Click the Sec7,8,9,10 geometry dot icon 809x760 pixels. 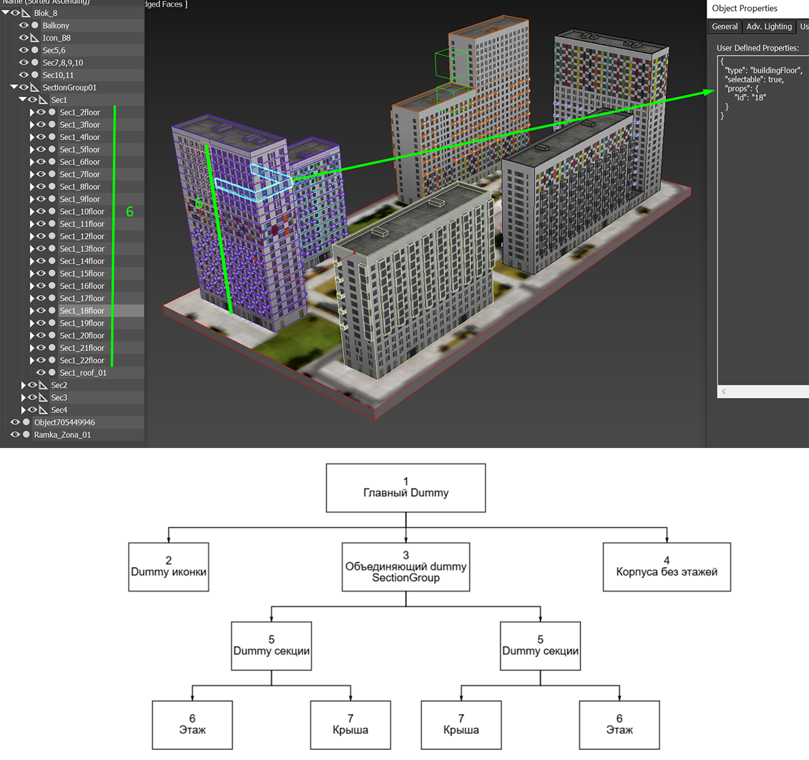pos(35,63)
